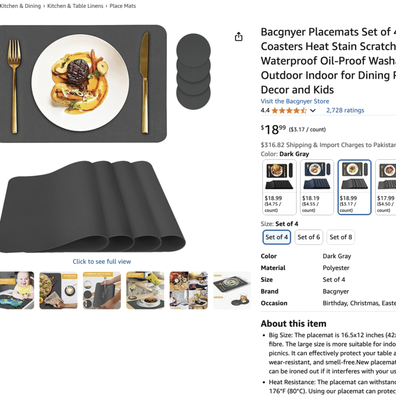Go to Kitchen & Table Linens breadcrumb
This screenshot has width=396, height=396.
coord(75,6)
